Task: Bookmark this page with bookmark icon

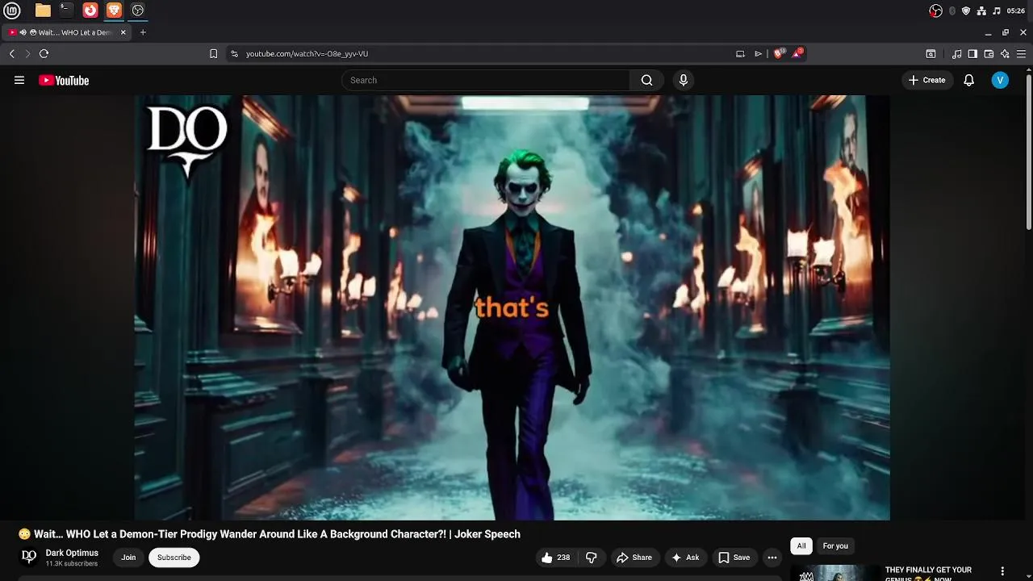Action: [x=213, y=53]
